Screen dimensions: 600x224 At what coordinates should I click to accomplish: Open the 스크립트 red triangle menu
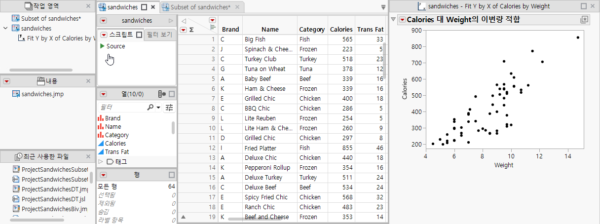tap(103, 35)
